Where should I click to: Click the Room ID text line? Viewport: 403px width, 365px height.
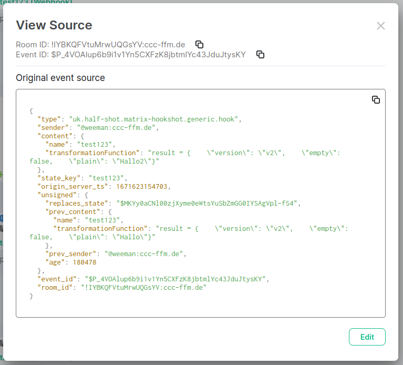100,45
